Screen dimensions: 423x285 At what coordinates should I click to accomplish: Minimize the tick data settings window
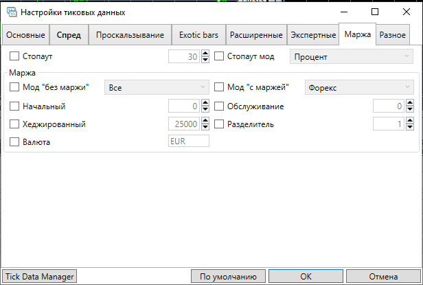coord(344,12)
